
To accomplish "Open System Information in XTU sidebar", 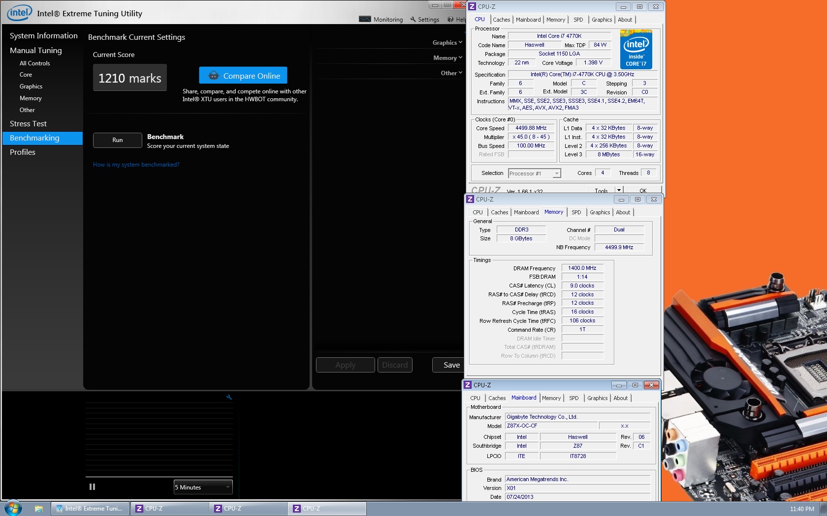I will pos(44,36).
